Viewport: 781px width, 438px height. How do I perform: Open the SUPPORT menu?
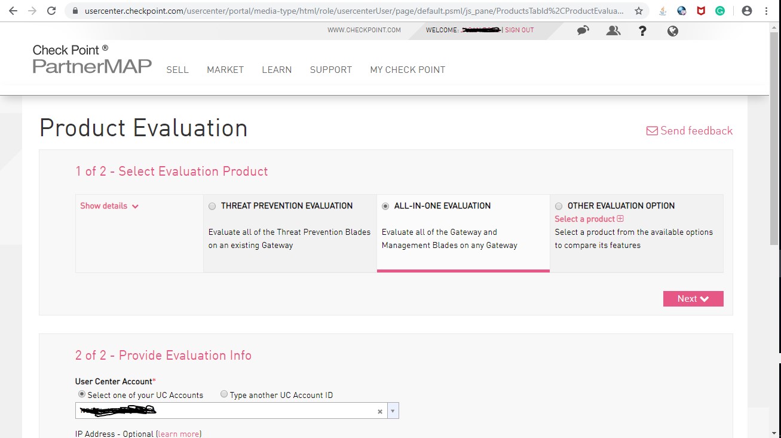pos(330,70)
